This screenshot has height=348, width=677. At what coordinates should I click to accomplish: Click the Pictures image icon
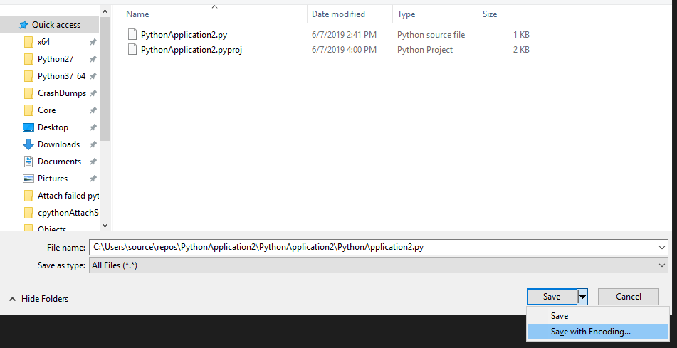pyautogui.click(x=28, y=179)
